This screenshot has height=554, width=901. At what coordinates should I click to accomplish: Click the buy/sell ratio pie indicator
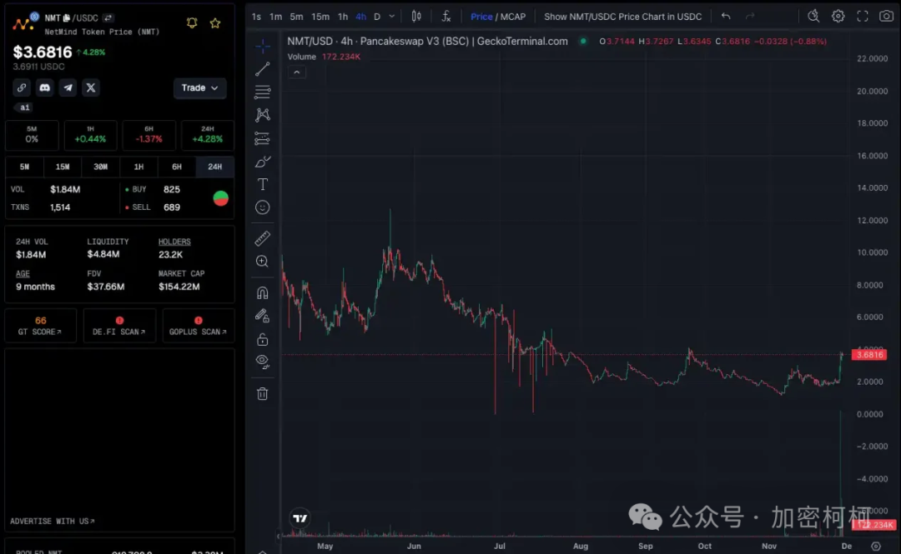pos(221,198)
